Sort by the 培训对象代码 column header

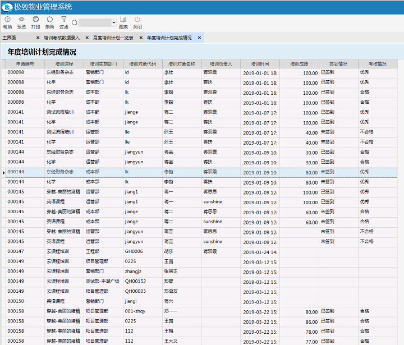(143, 64)
